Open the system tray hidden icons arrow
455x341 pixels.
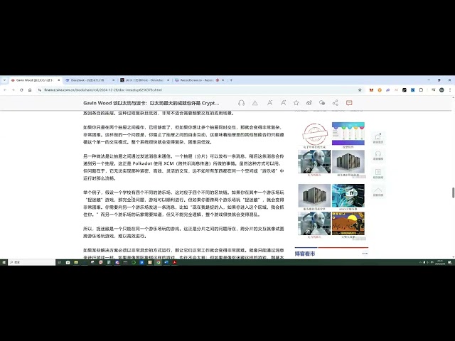[x=420, y=262]
